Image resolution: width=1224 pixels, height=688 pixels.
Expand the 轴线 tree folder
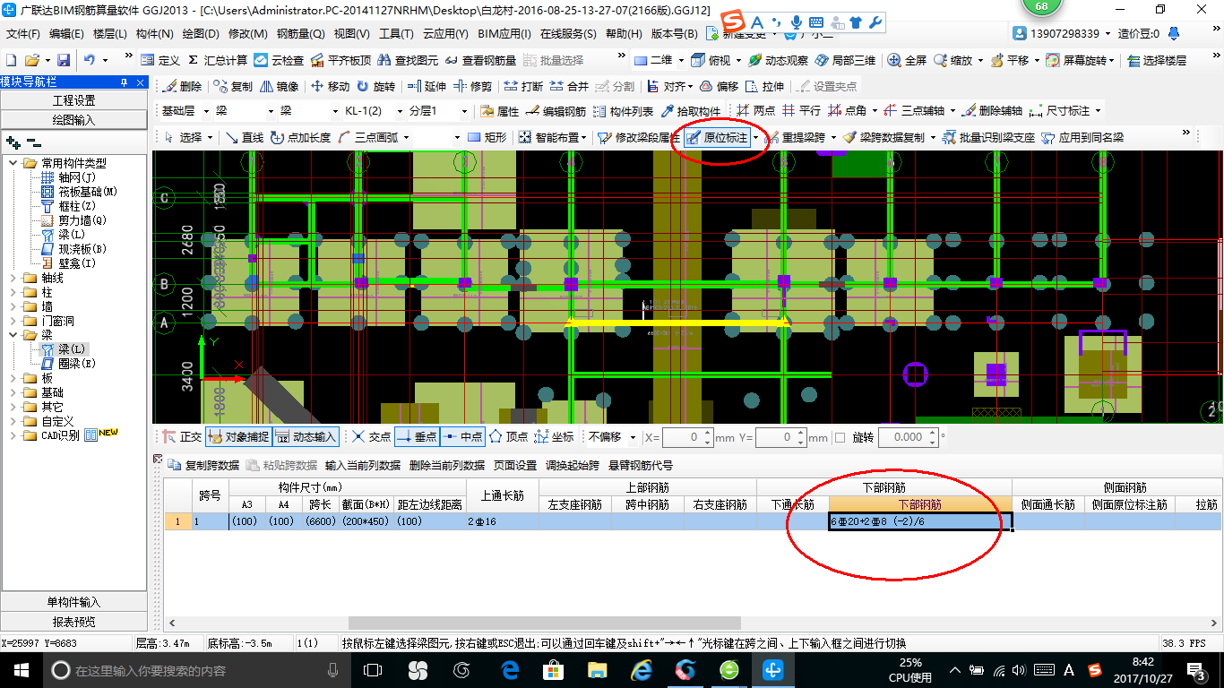pyautogui.click(x=12, y=278)
